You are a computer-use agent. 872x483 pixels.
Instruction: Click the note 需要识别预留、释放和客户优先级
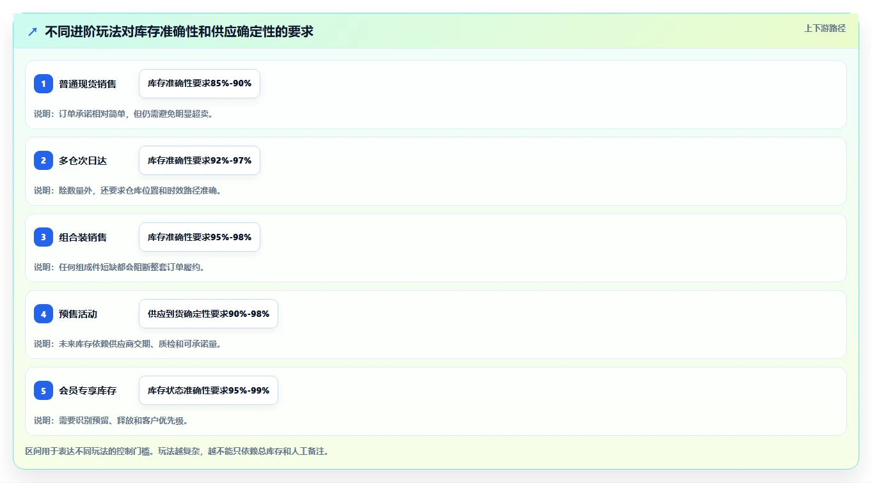click(123, 420)
